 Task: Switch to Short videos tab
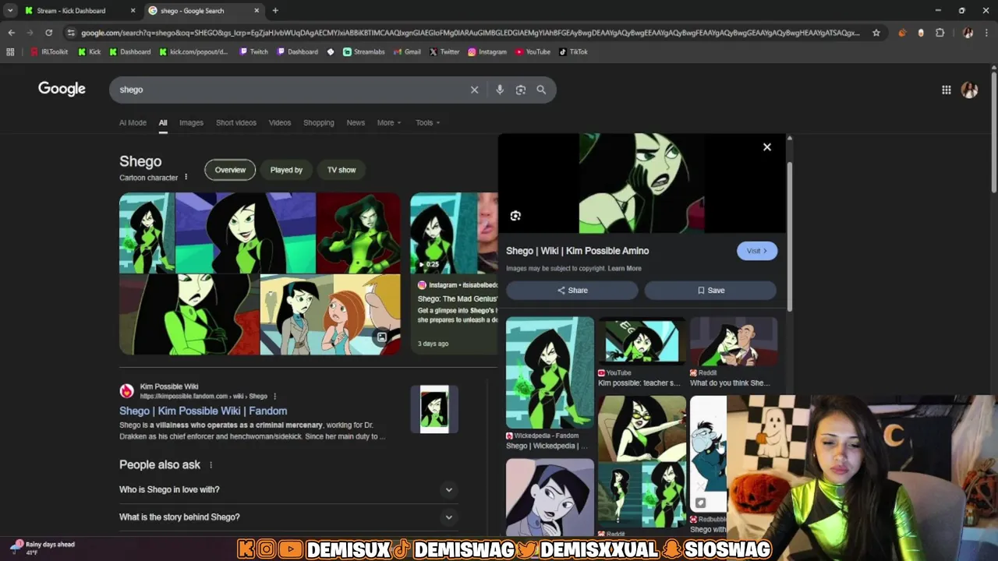235,122
